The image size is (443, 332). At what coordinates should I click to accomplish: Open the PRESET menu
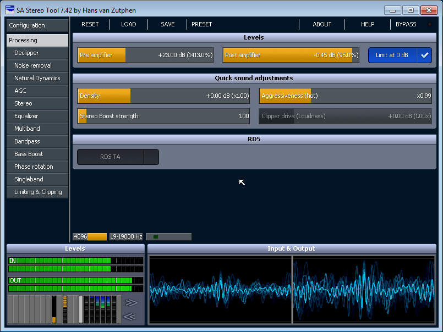(x=202, y=24)
